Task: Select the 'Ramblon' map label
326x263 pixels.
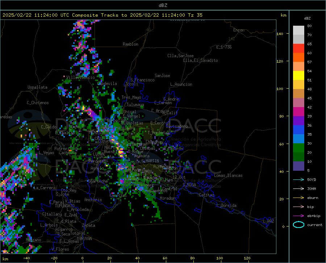Action: coord(130,44)
